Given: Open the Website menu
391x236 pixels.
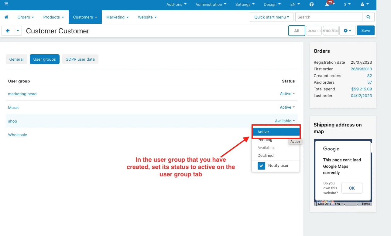Looking at the screenshot, I should (x=147, y=17).
